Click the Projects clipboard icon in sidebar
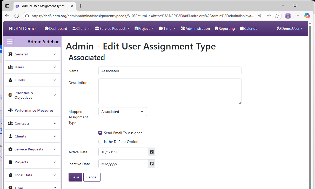The image size is (315, 189). point(10,162)
